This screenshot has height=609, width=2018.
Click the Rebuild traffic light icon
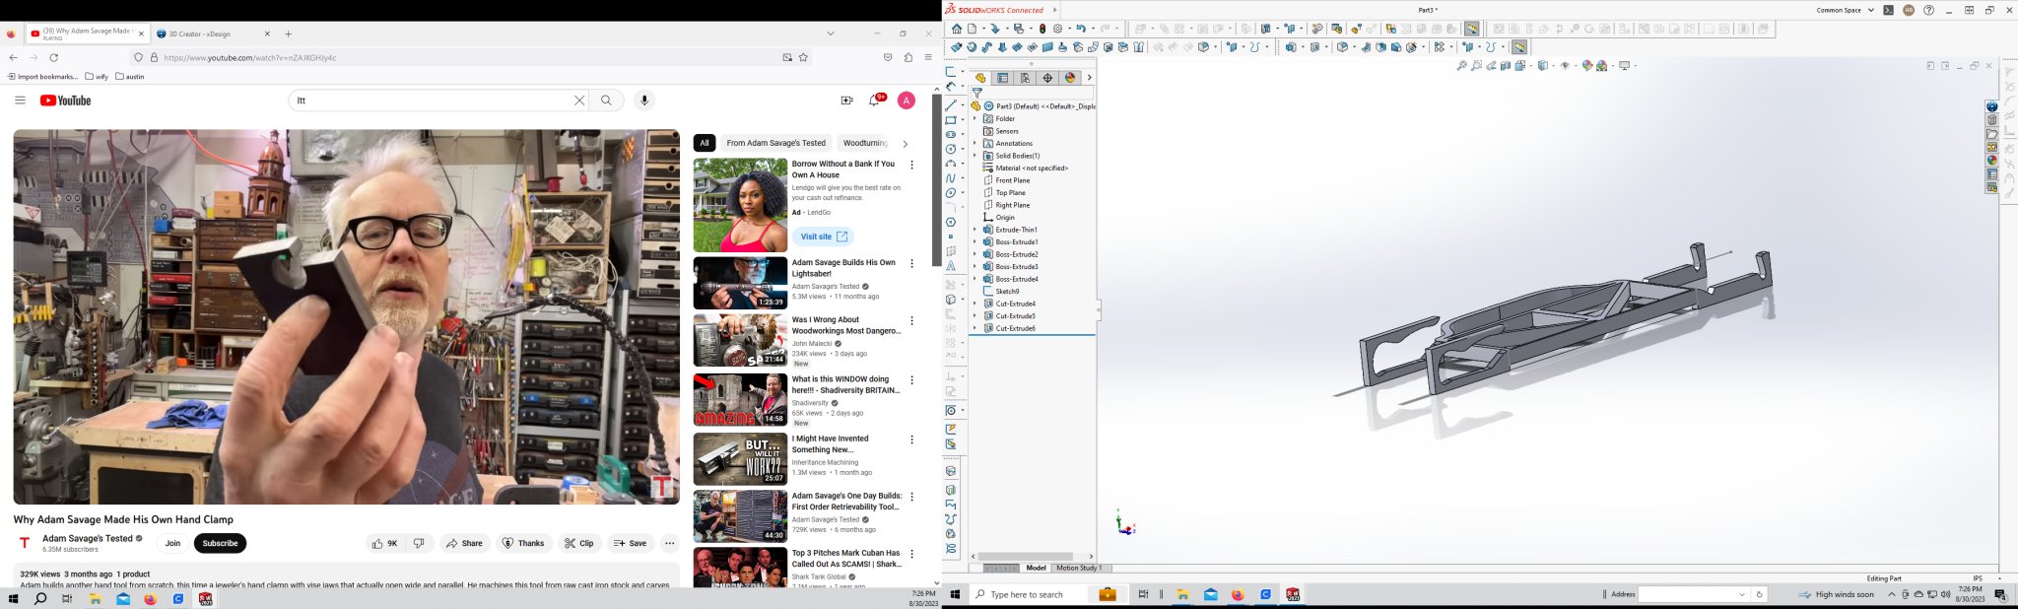pos(1043,30)
